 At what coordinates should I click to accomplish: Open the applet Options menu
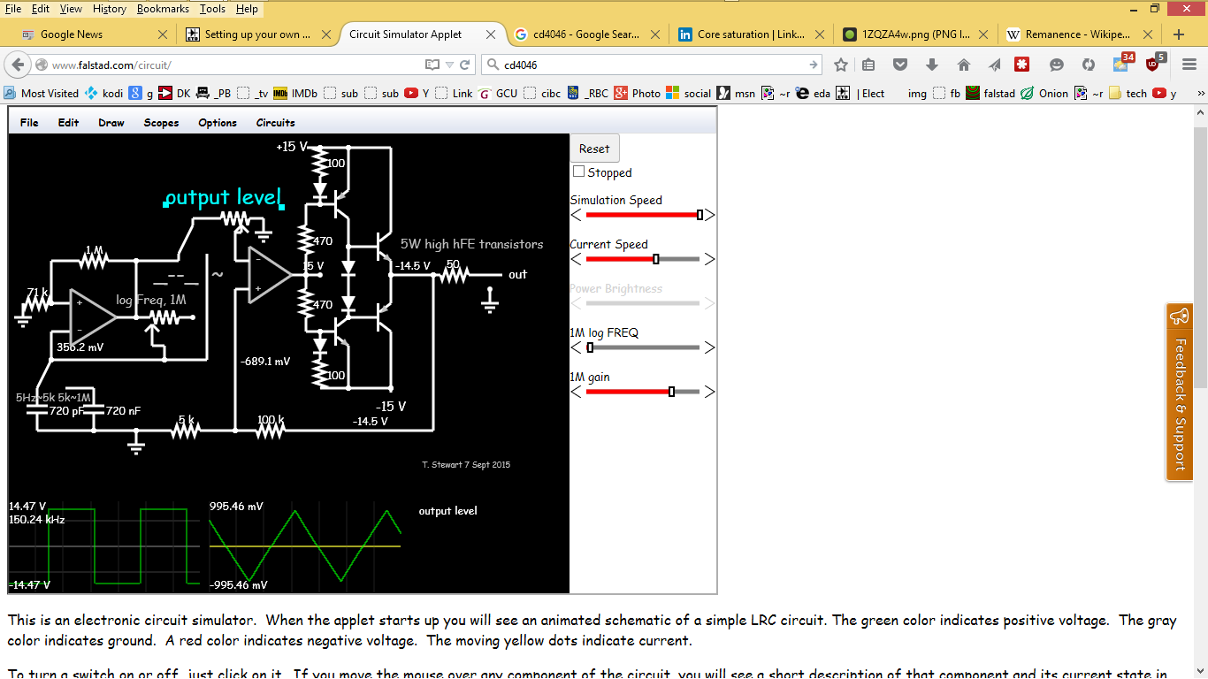pyautogui.click(x=218, y=122)
